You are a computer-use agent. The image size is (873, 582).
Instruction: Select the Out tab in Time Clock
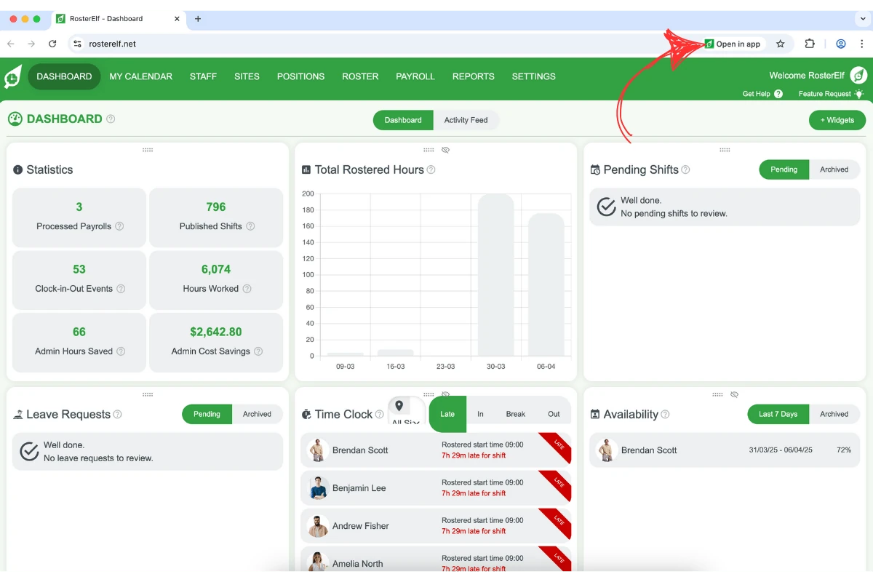554,414
